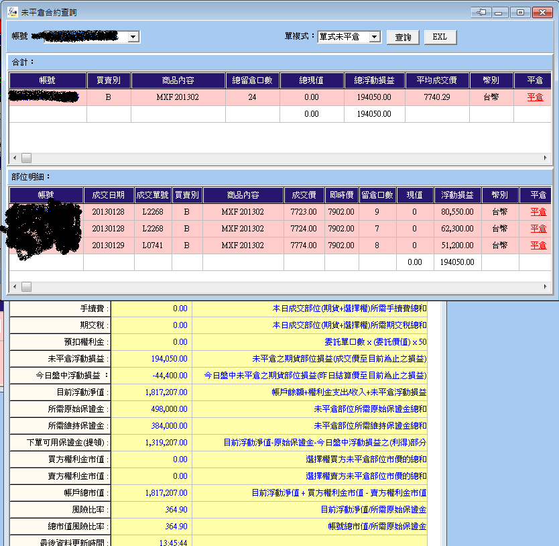Click 平倉 link for the 7723.00 position
The height and width of the screenshot is (546, 559).
point(538,212)
